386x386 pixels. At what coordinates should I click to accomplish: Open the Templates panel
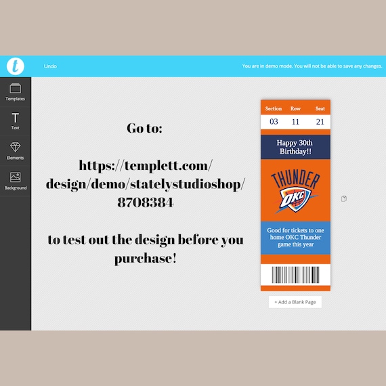coord(16,92)
